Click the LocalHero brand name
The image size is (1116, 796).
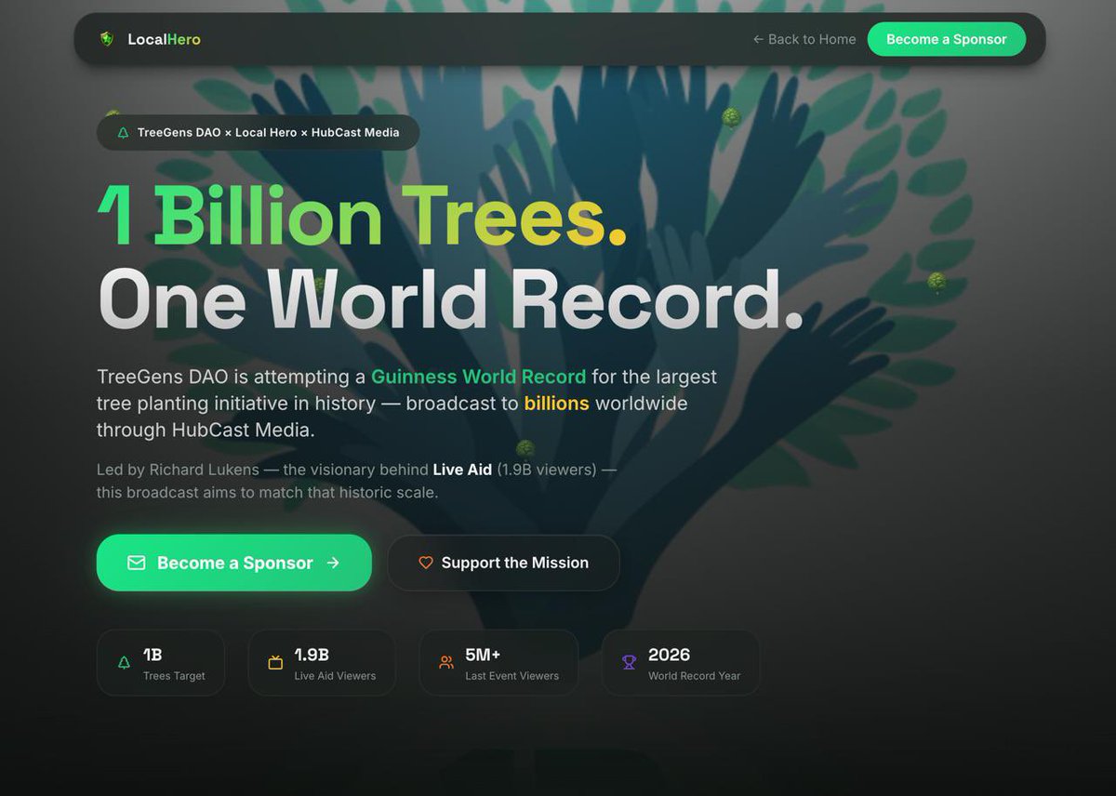pyautogui.click(x=164, y=39)
